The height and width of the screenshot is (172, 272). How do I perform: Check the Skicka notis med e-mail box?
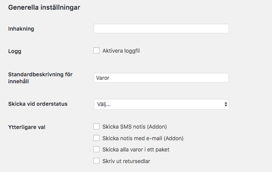click(x=96, y=138)
